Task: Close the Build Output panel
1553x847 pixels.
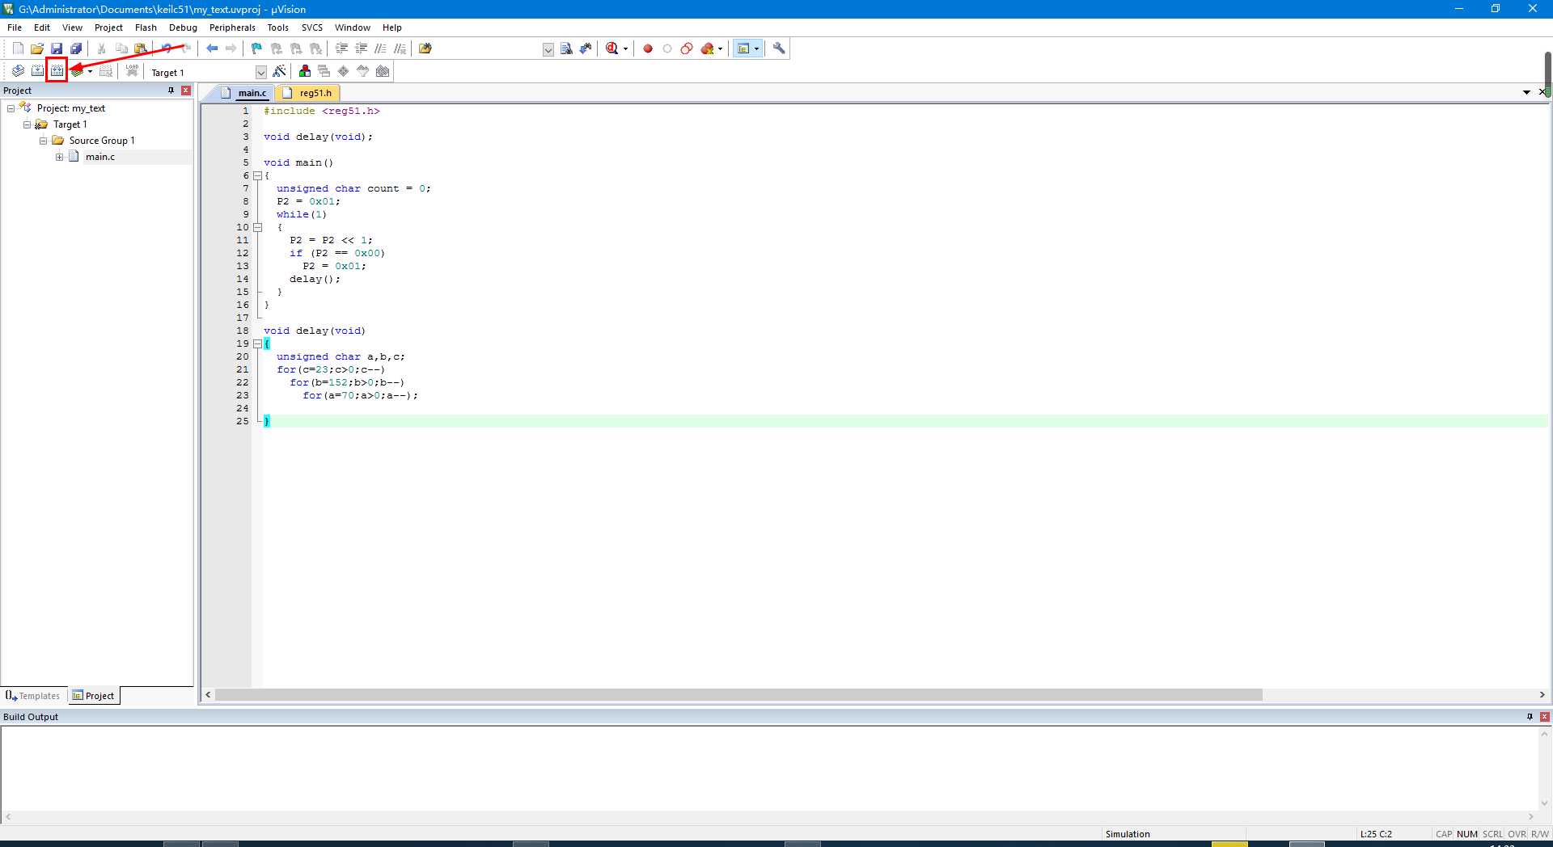Action: (x=1545, y=717)
